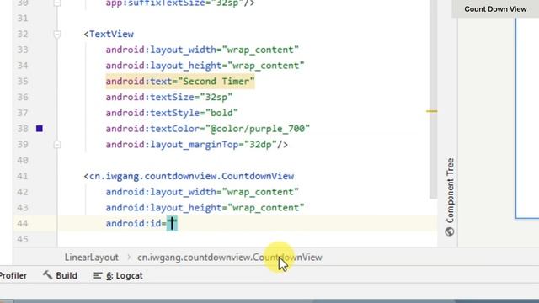
Task: Open the Profiler tool window
Action: pyautogui.click(x=13, y=275)
